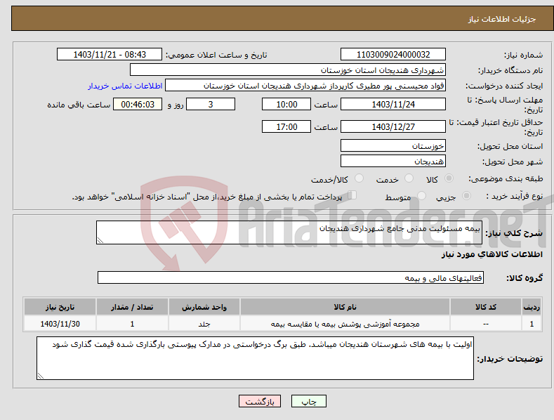Select the کالا radio button
The width and height of the screenshot is (554, 420).
449,178
